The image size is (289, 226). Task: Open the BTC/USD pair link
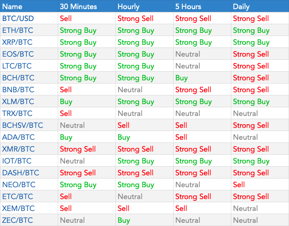pyautogui.click(x=18, y=18)
